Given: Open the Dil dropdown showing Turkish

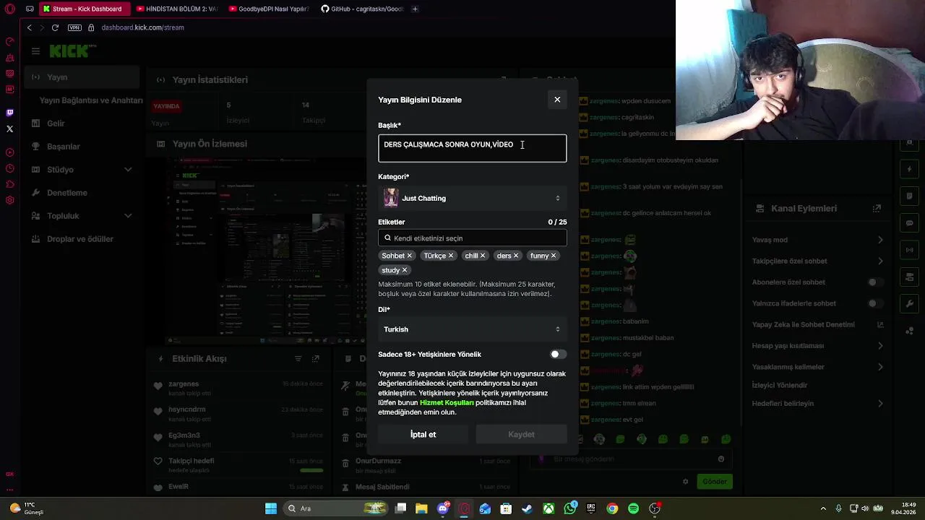Looking at the screenshot, I should click(x=472, y=329).
